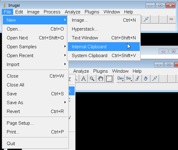
Task: Click the flood fill arrow tool in front toolbar
Action: point(146,19)
